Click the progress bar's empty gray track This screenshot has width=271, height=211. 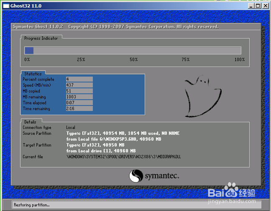137,51
